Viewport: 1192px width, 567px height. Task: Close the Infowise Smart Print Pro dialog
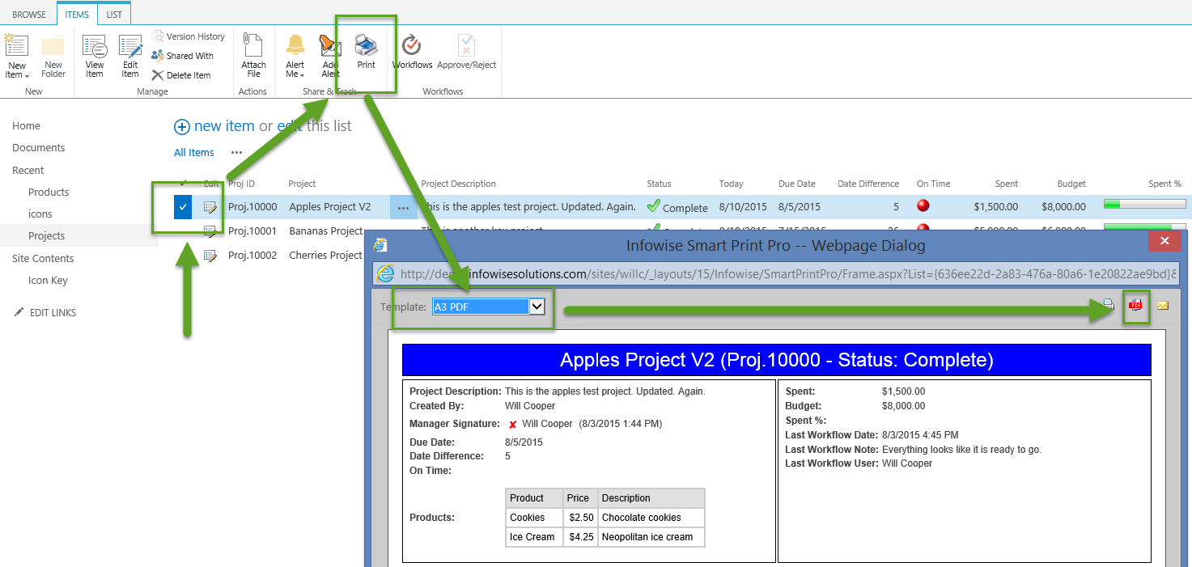(x=1164, y=241)
